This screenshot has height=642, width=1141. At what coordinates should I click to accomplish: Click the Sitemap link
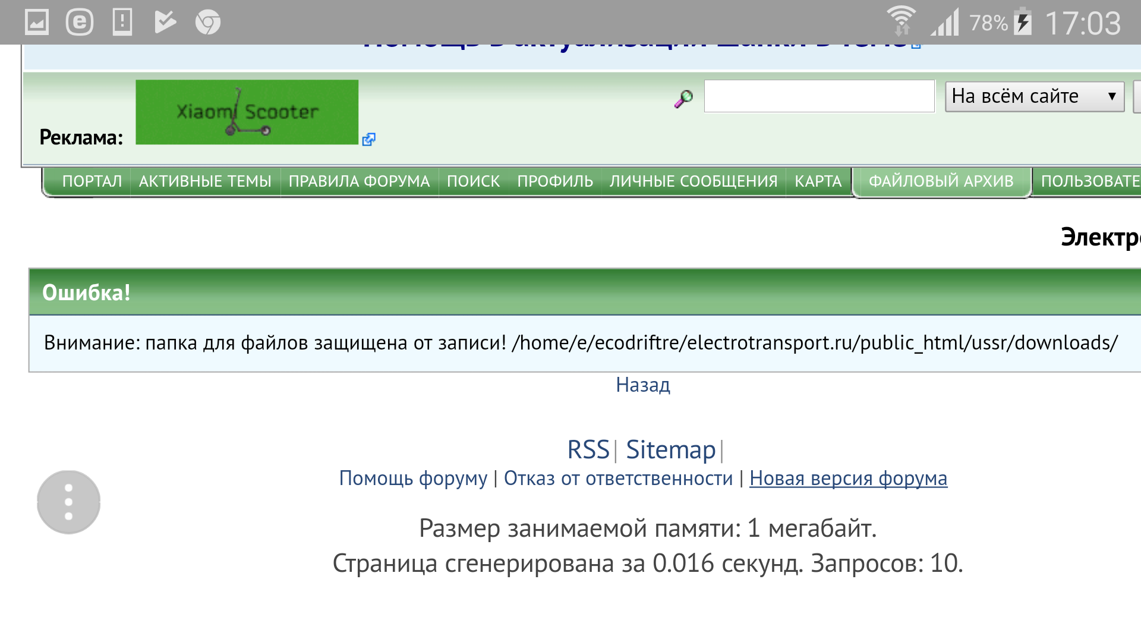pos(670,450)
